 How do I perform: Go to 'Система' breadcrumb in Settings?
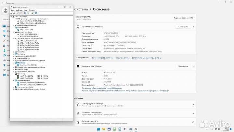[x=81, y=9]
